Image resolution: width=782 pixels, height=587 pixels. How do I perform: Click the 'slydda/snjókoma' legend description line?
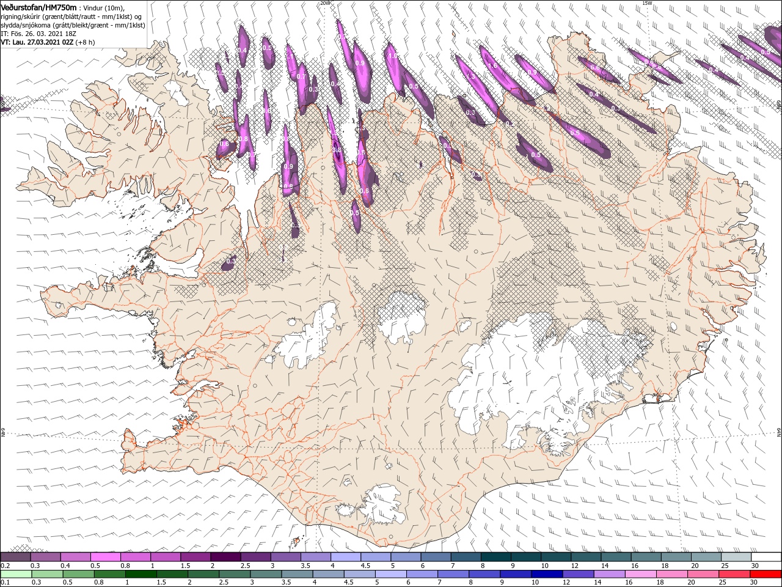(71, 25)
